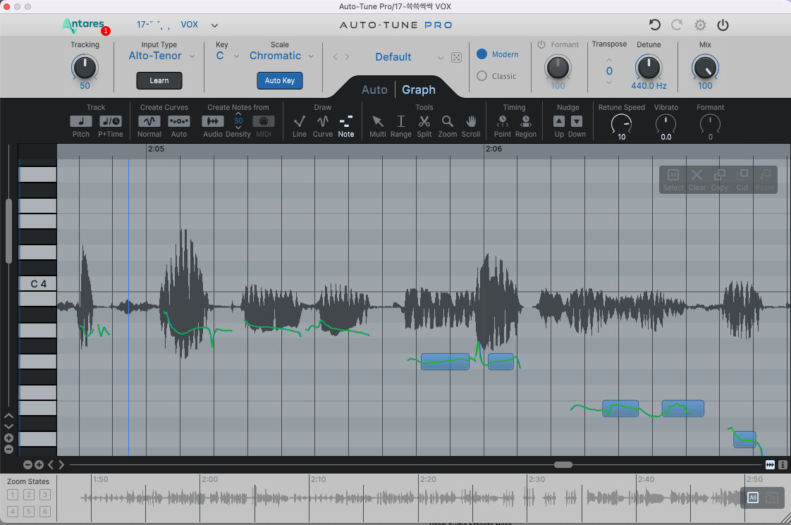Viewport: 791px width, 525px height.
Task: Click the Mix knob
Action: point(705,68)
